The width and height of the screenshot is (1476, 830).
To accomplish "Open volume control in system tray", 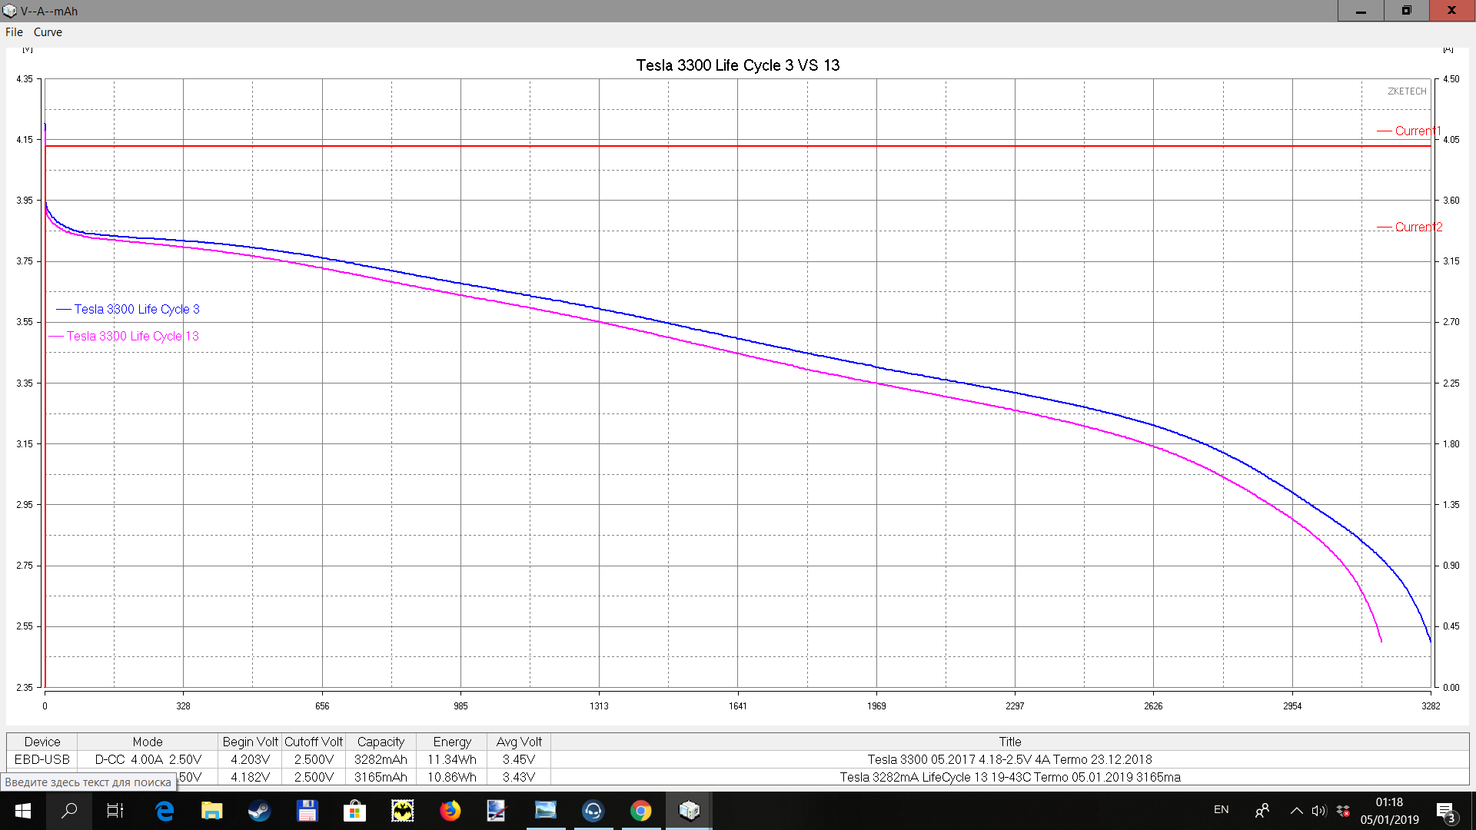I will pyautogui.click(x=1319, y=811).
